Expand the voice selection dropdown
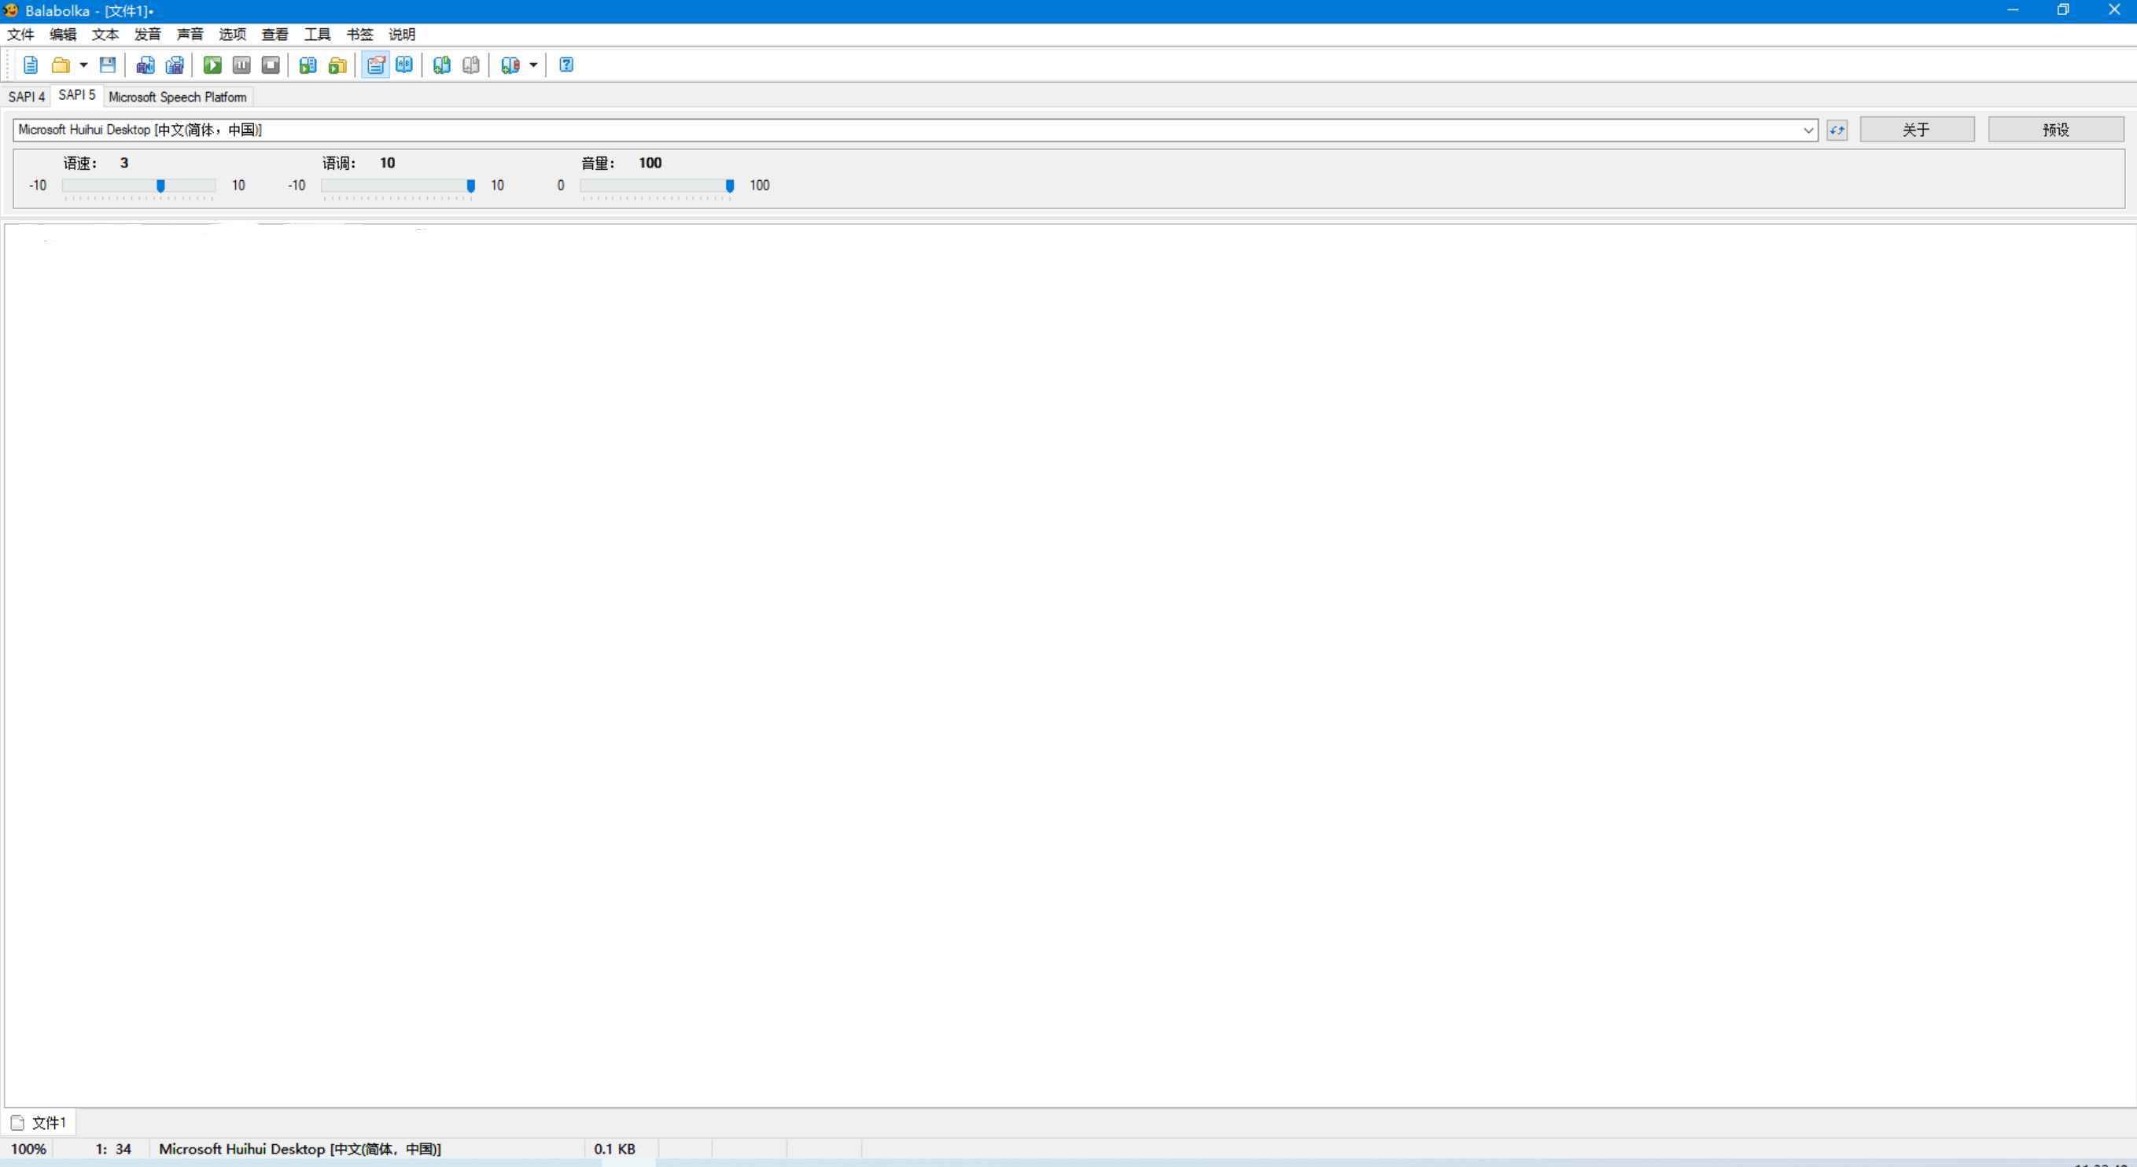2137x1167 pixels. coord(1808,130)
